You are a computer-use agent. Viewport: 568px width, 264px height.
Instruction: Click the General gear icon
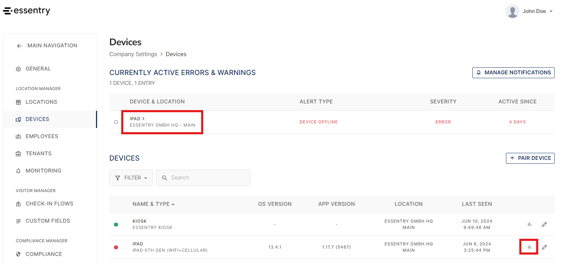[18, 69]
